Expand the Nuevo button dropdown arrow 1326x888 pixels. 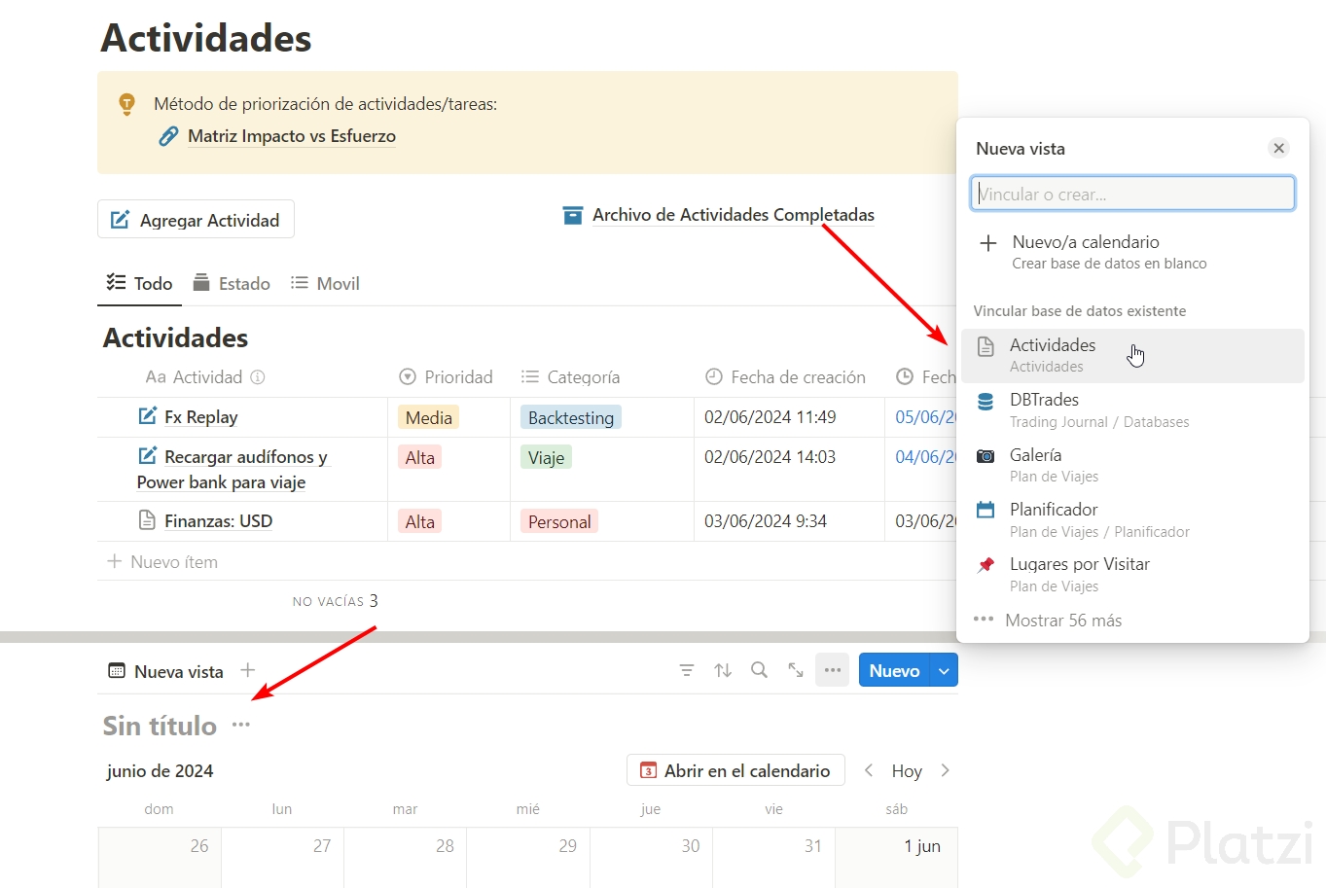944,670
